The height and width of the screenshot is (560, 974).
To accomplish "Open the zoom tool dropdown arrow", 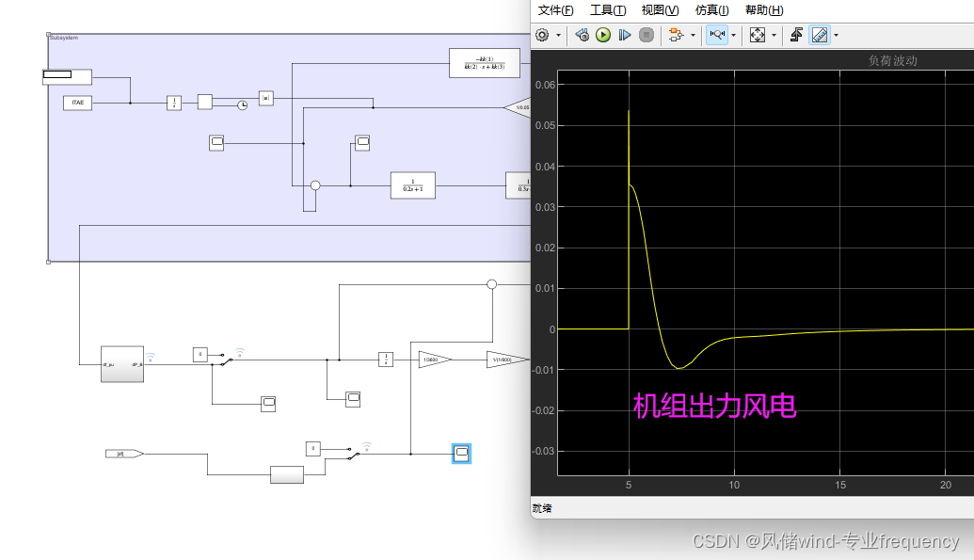I will [x=735, y=35].
